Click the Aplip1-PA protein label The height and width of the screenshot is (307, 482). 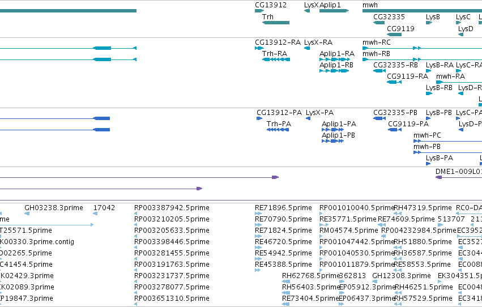339,124
